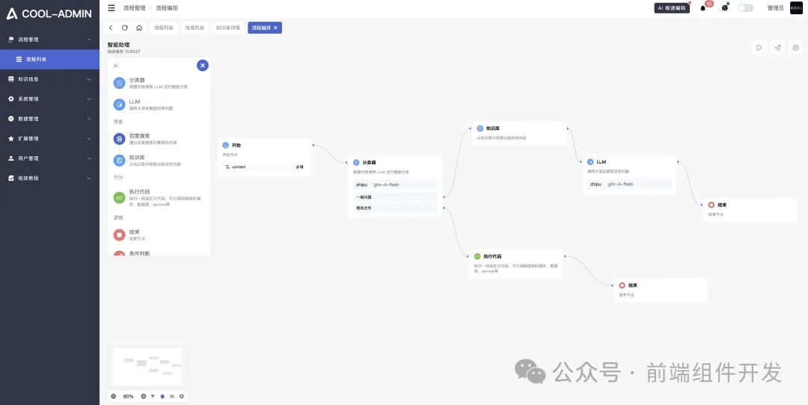Select the LLM node on canvas
The width and height of the screenshot is (808, 405).
[629, 174]
